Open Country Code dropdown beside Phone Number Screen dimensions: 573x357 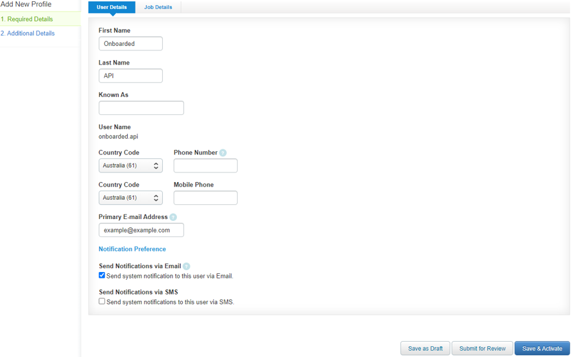click(x=130, y=165)
